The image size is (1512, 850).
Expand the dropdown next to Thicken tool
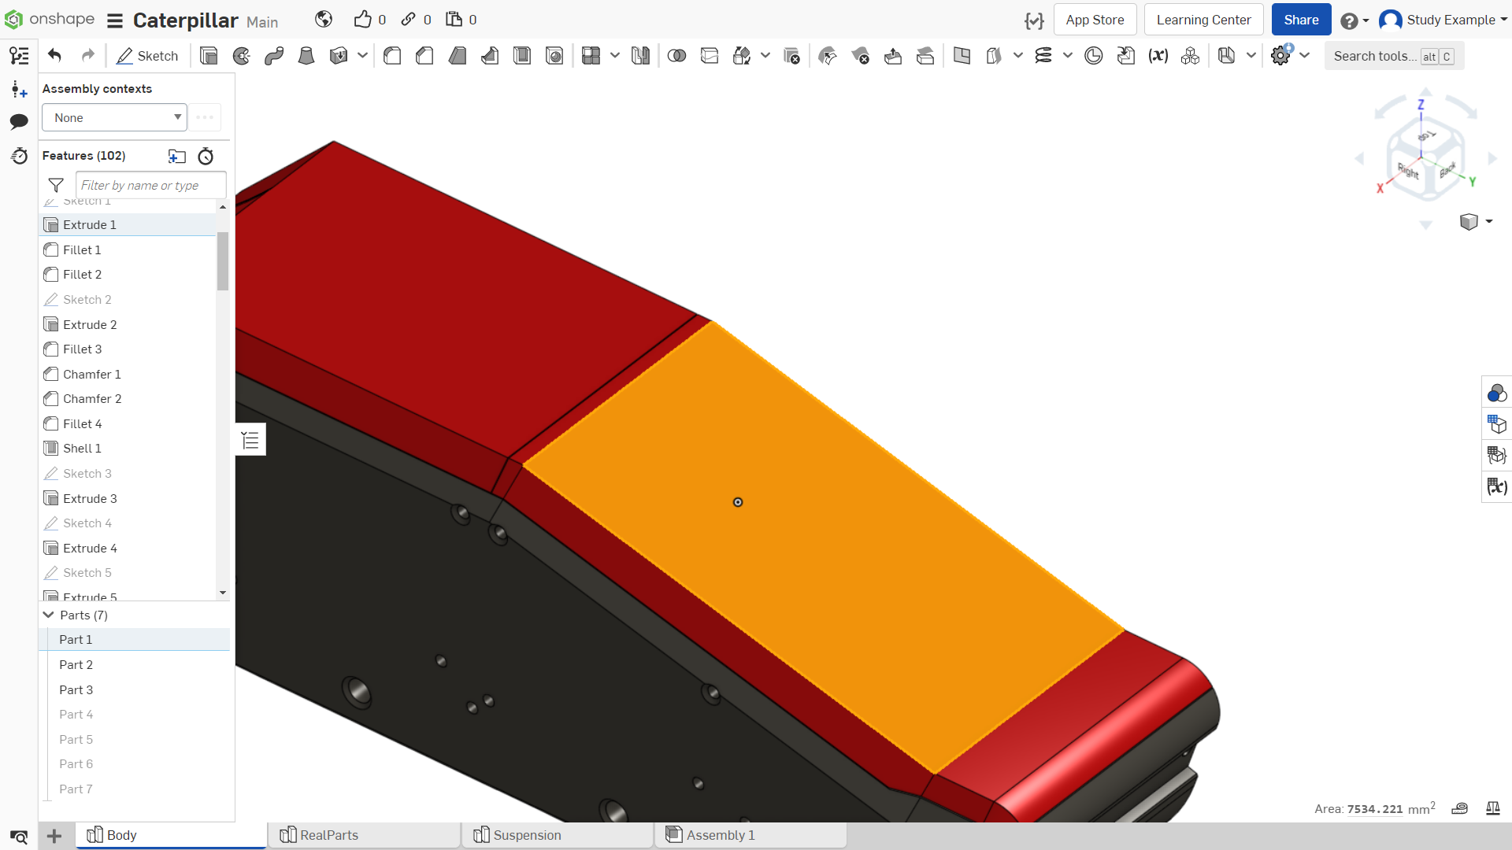click(x=362, y=56)
